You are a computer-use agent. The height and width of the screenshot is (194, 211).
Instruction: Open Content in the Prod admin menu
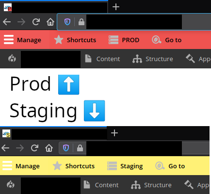coord(102,59)
